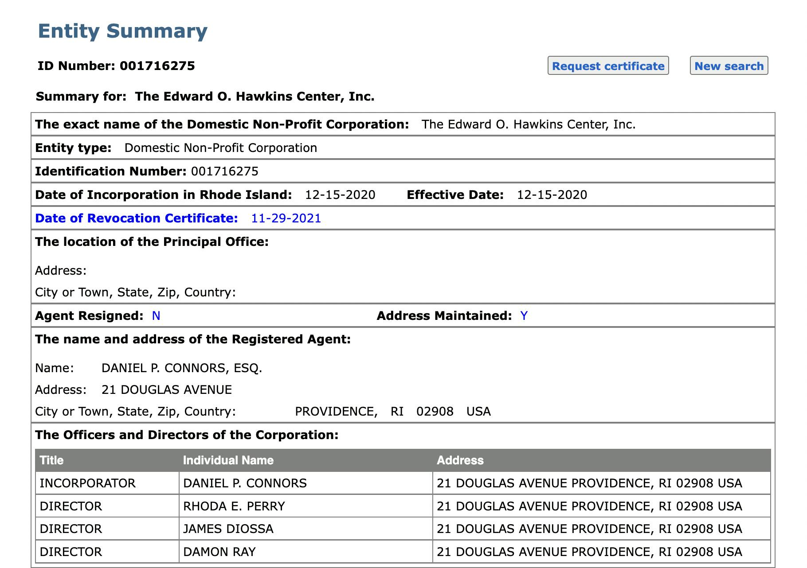807x568 pixels.
Task: Click the Effective Date value 12-15-2020
Action: coord(552,195)
